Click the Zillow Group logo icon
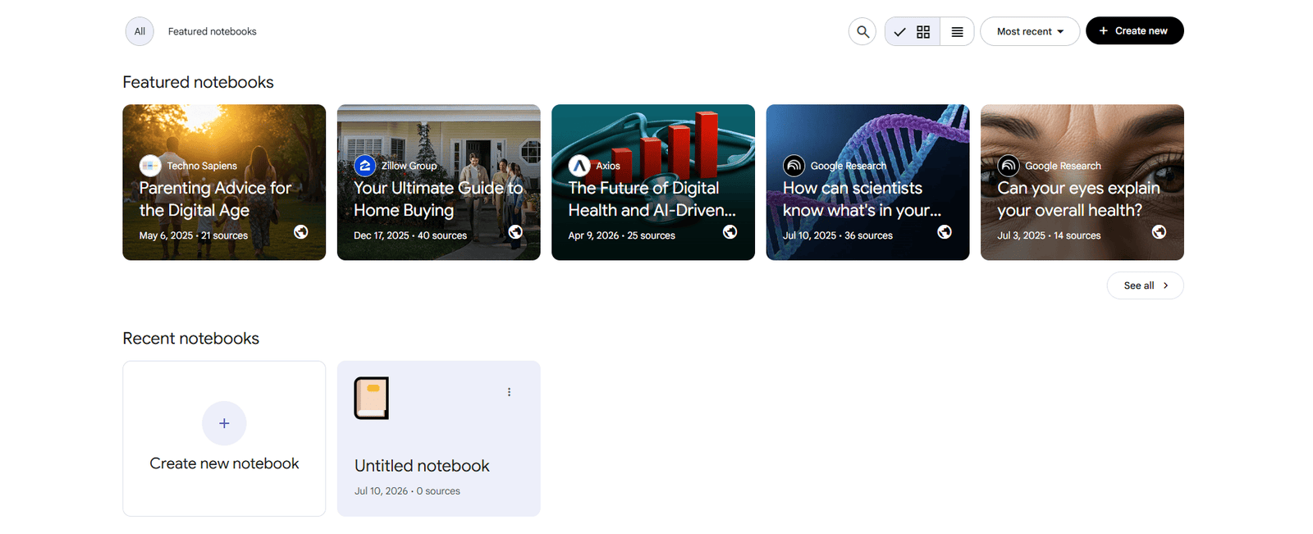 point(364,166)
